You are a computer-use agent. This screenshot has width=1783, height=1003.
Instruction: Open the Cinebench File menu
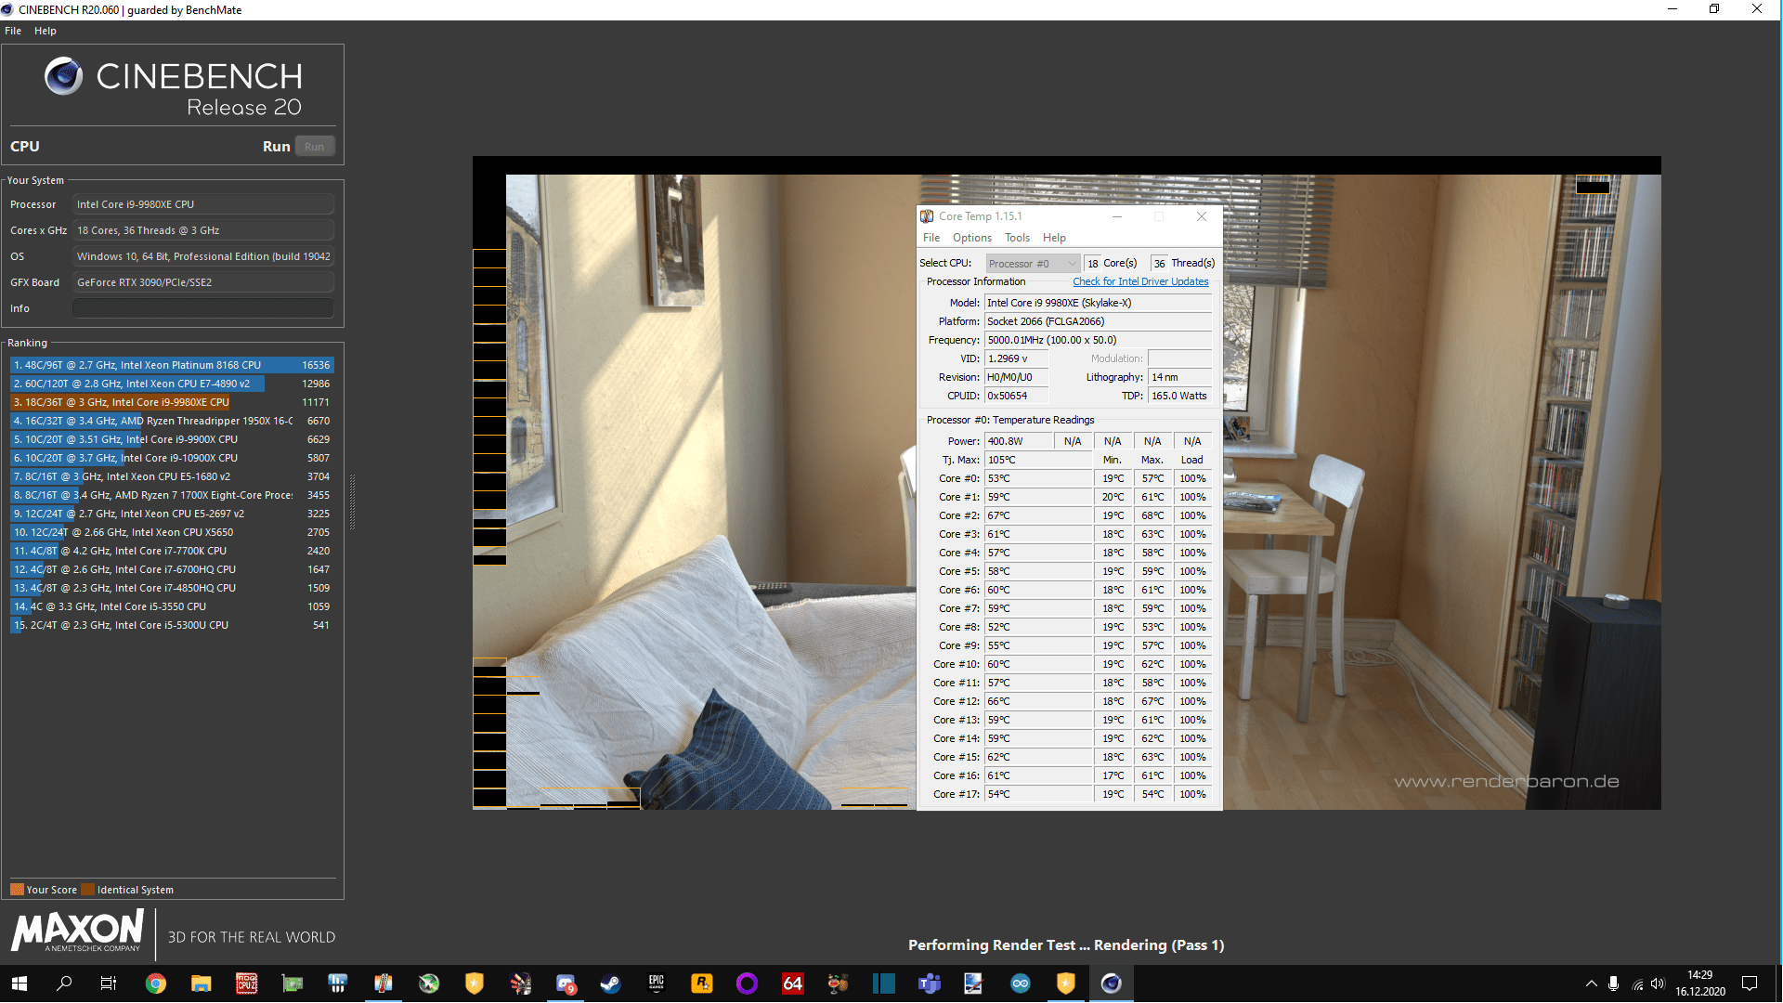(13, 31)
